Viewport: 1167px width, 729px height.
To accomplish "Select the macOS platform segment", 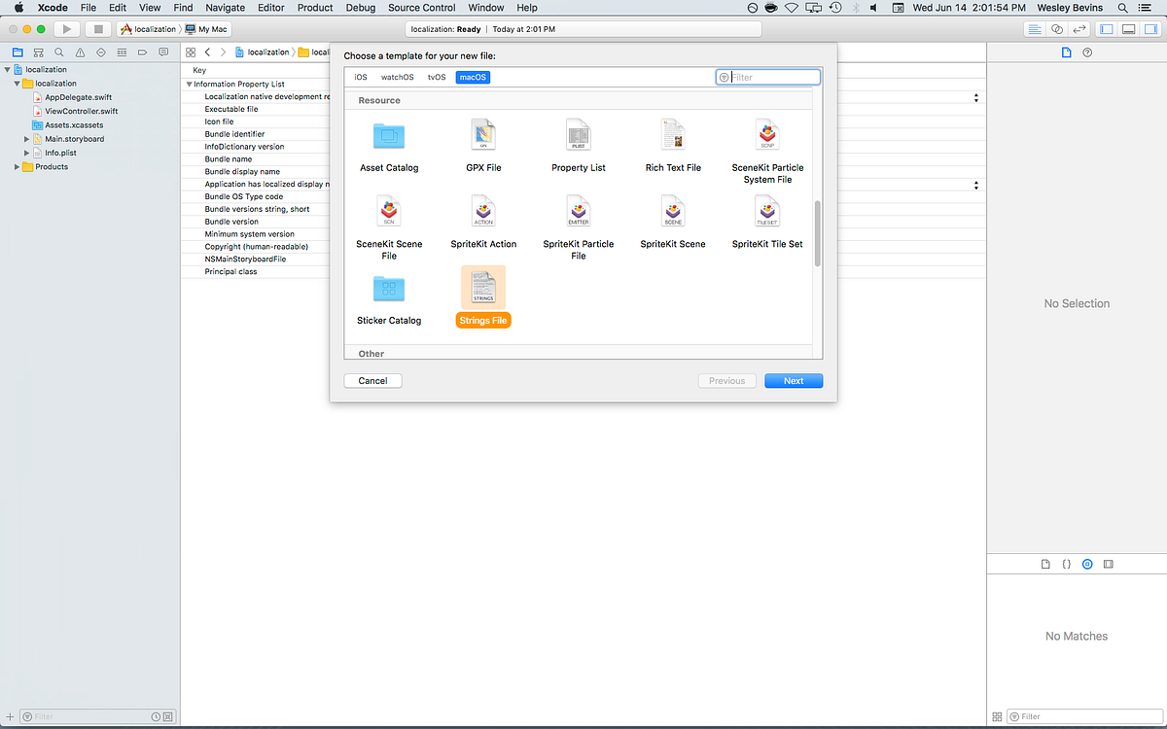I will (472, 76).
